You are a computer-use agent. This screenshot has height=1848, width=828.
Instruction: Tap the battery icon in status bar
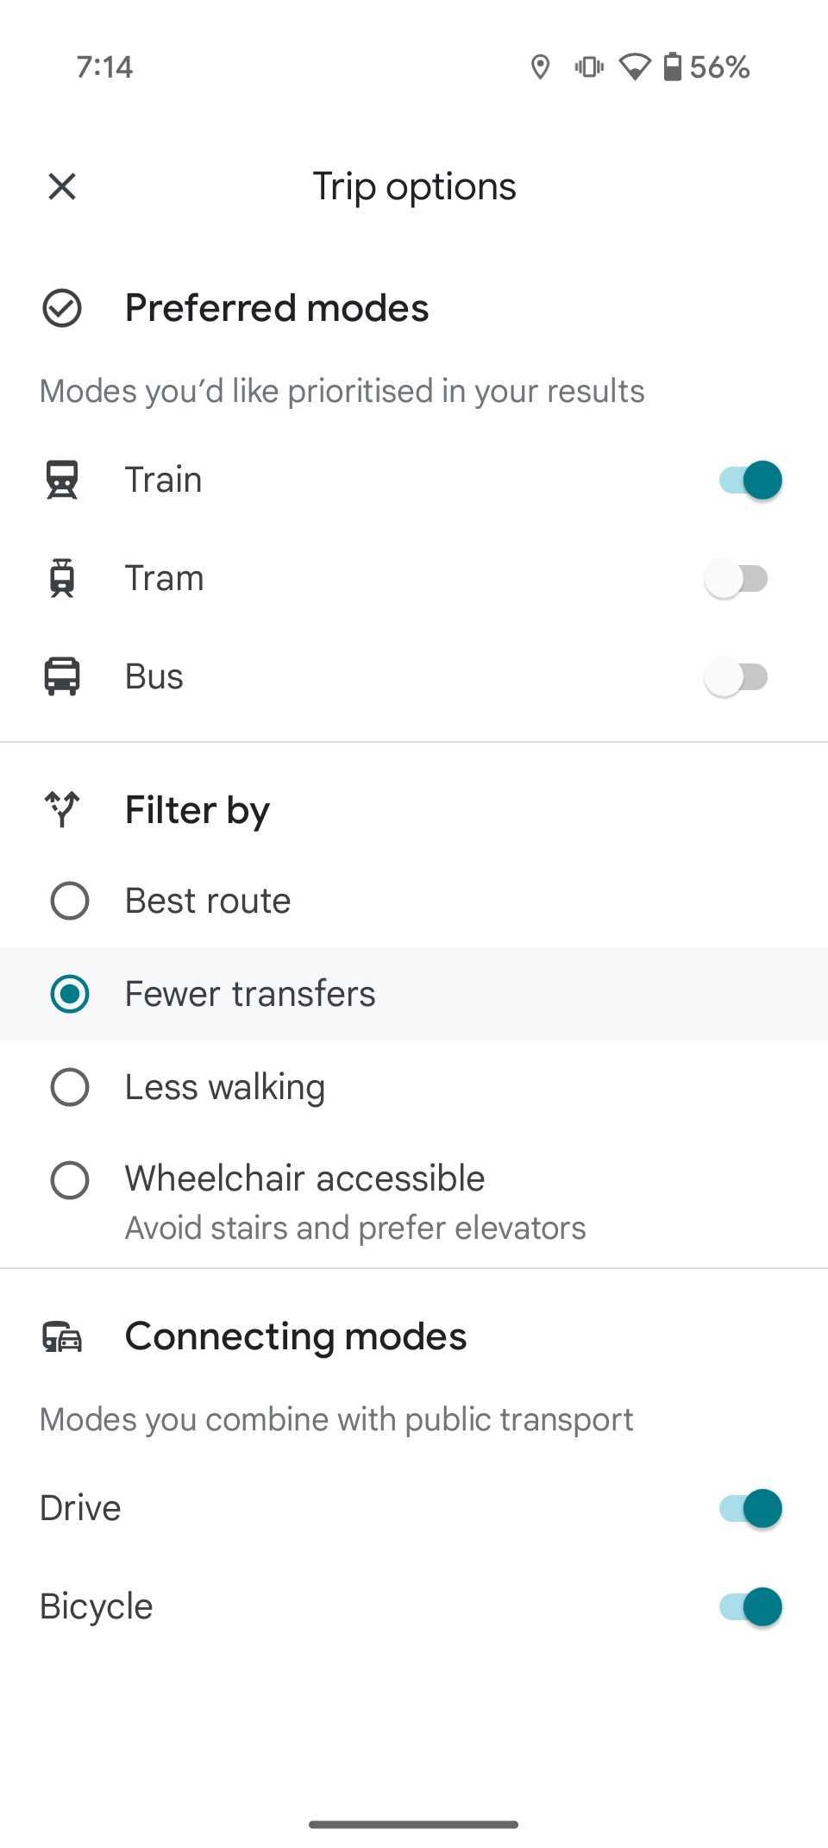673,66
